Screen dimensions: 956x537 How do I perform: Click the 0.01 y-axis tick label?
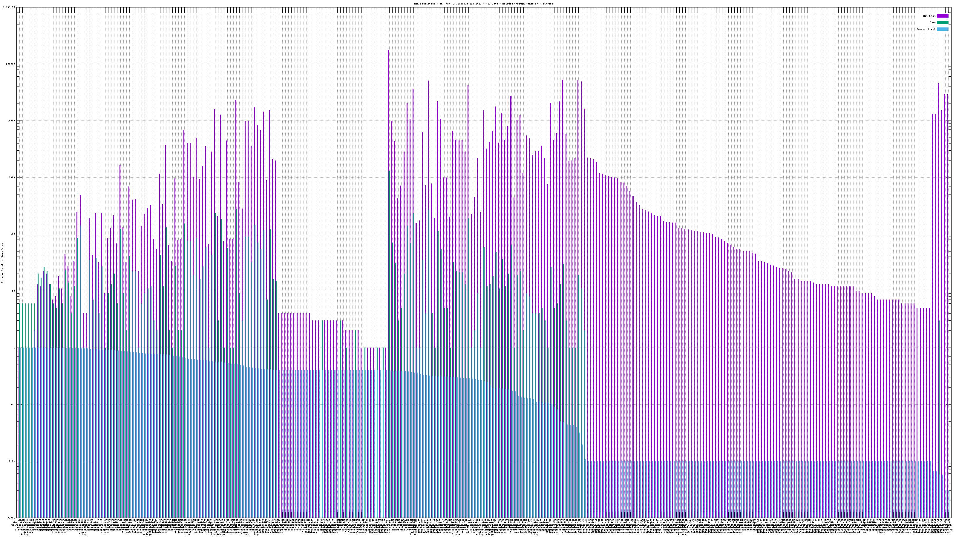12,461
